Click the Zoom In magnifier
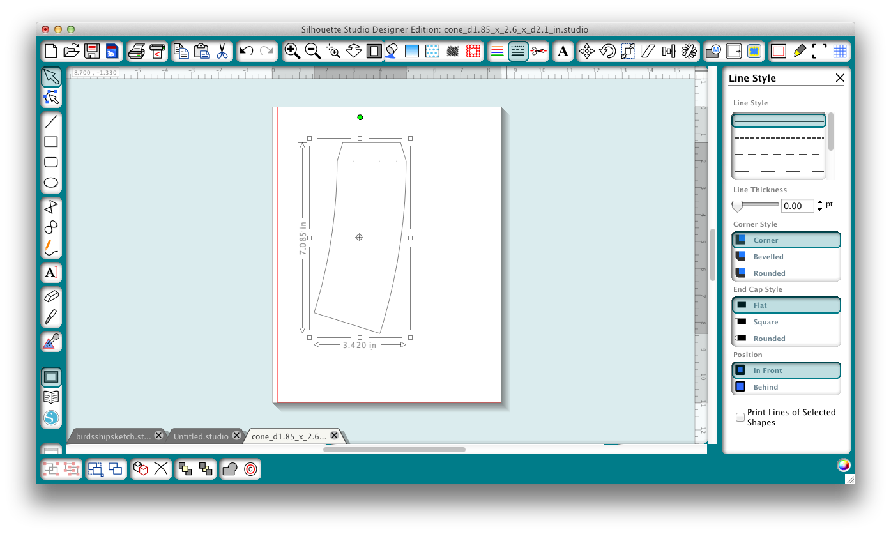 click(293, 51)
